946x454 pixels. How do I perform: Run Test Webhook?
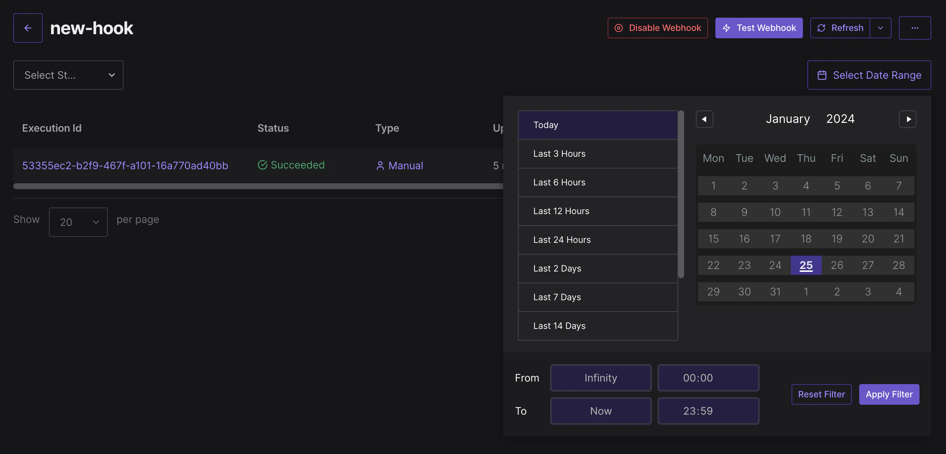759,28
